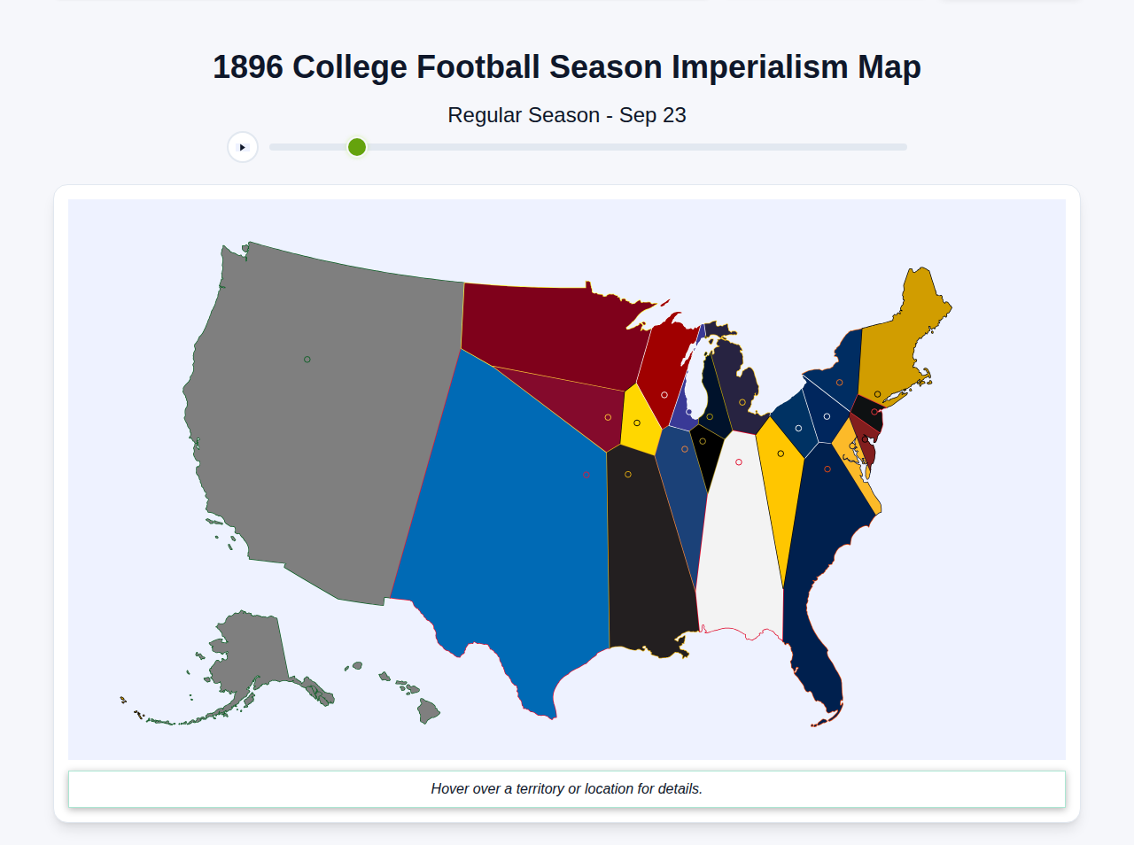Screen dimensions: 1134x845
Task: Select the gold marker in the dark central territory
Action: [x=627, y=476]
